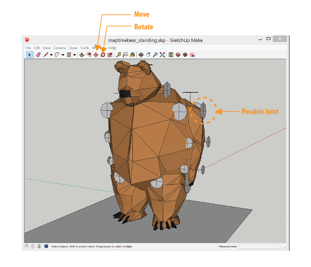311x267 pixels.
Task: Open the Draw menu
Action: (73, 48)
